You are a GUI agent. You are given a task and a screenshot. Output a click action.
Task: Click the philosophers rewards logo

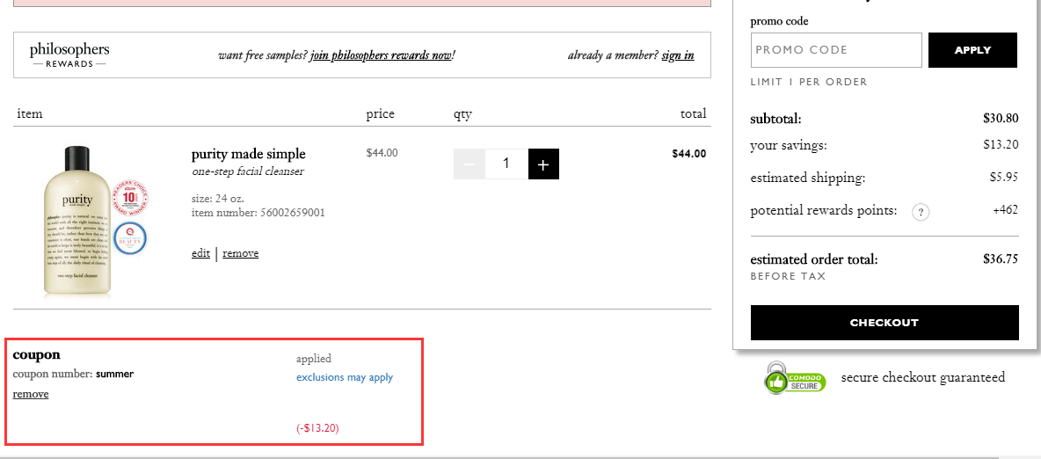click(x=69, y=55)
